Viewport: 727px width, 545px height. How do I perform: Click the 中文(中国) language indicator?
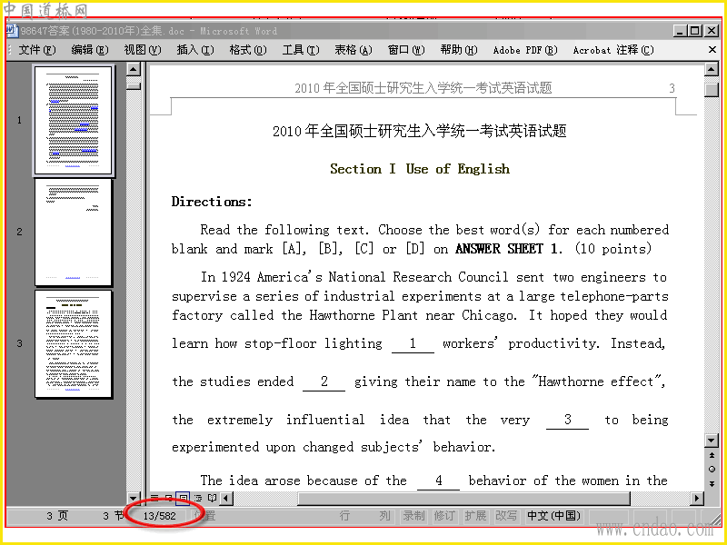click(553, 515)
